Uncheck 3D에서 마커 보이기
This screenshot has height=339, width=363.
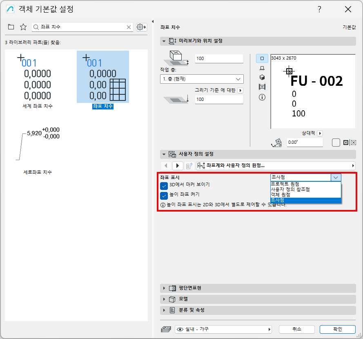164,186
